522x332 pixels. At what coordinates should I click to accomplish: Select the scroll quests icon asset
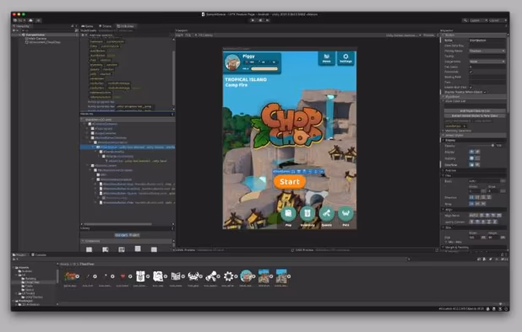tap(210, 276)
